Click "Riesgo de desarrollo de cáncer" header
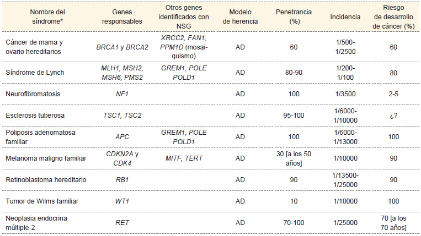The width and height of the screenshot is (421, 236). pos(393,17)
